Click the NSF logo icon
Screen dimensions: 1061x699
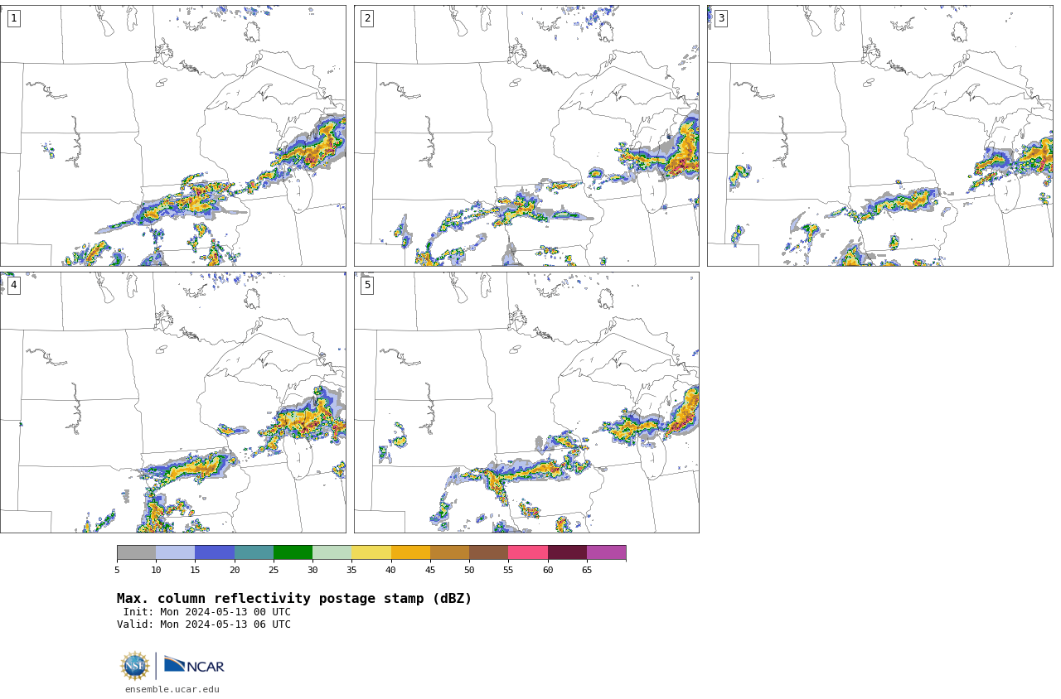[x=134, y=666]
